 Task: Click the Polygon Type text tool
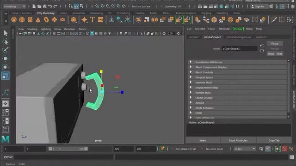coord(92,19)
